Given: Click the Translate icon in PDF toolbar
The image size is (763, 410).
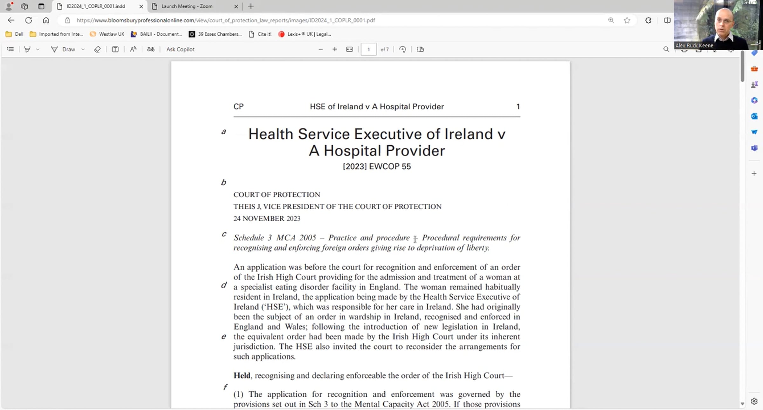Looking at the screenshot, I should click(x=151, y=49).
